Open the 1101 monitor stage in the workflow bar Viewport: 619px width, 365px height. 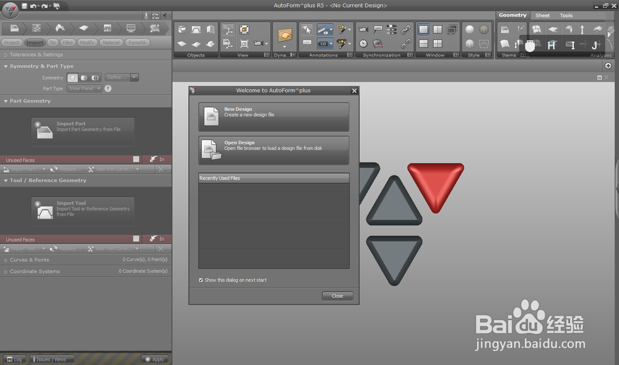pos(131,28)
